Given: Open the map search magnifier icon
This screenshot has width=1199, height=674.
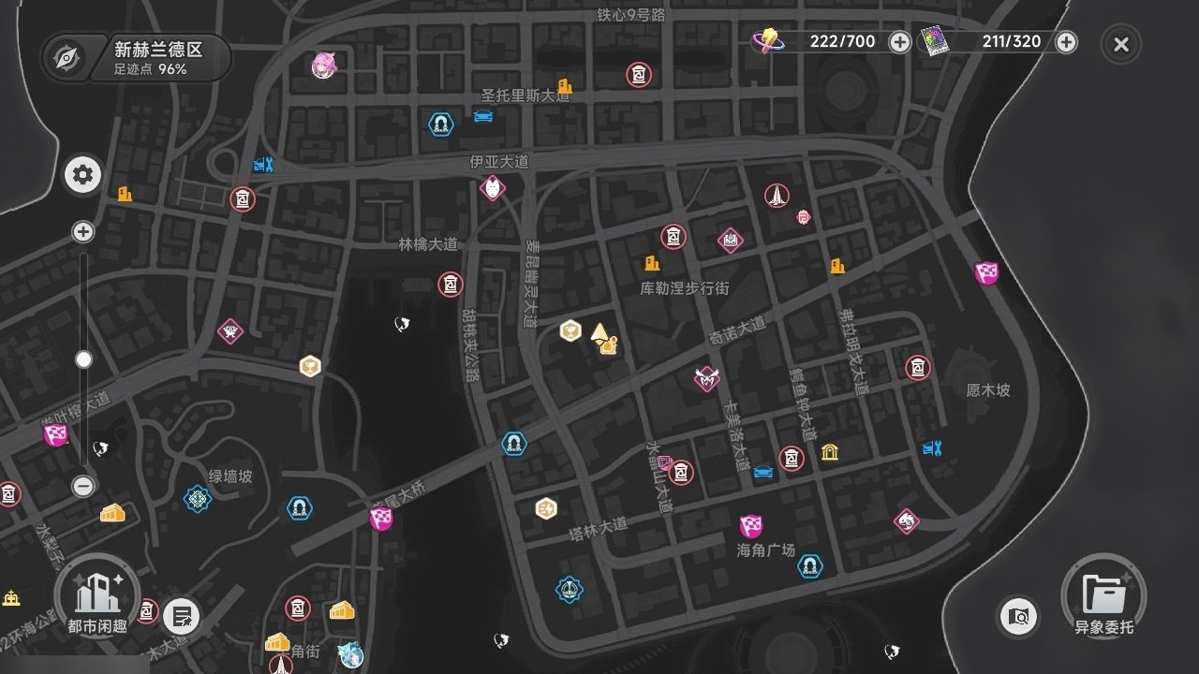Looking at the screenshot, I should [1018, 617].
